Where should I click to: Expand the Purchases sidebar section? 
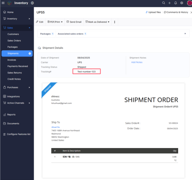[17, 88]
